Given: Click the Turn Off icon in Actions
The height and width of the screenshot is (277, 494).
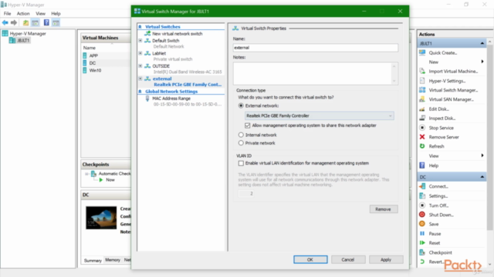Looking at the screenshot, I should 422,205.
